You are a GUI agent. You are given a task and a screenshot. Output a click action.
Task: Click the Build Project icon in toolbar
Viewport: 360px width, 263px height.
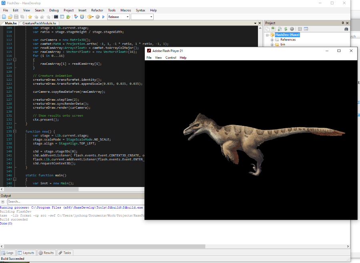[x=97, y=17]
